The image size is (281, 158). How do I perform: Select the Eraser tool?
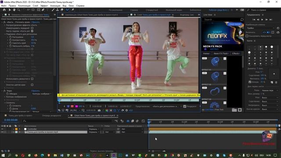[x=62, y=10]
